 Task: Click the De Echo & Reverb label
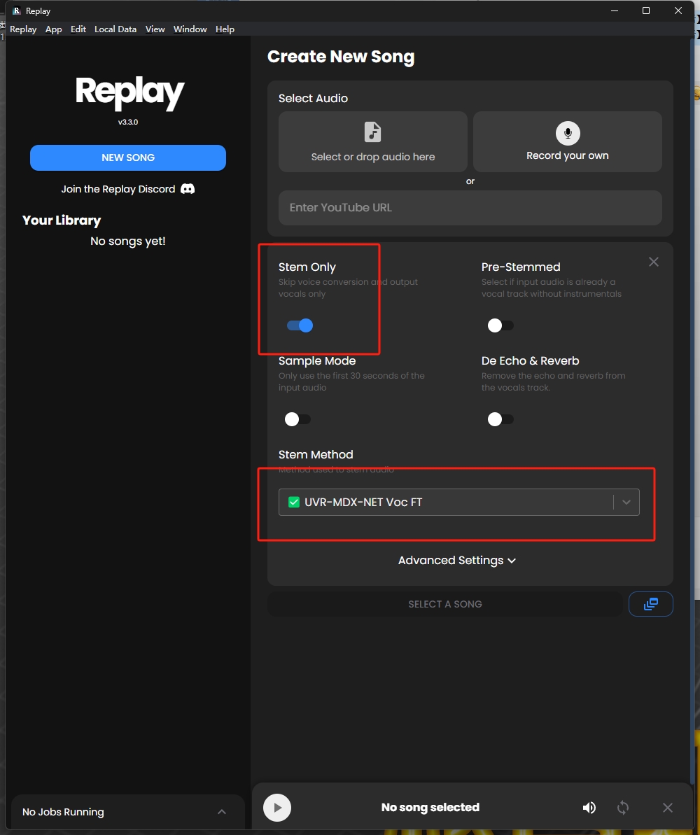(530, 360)
